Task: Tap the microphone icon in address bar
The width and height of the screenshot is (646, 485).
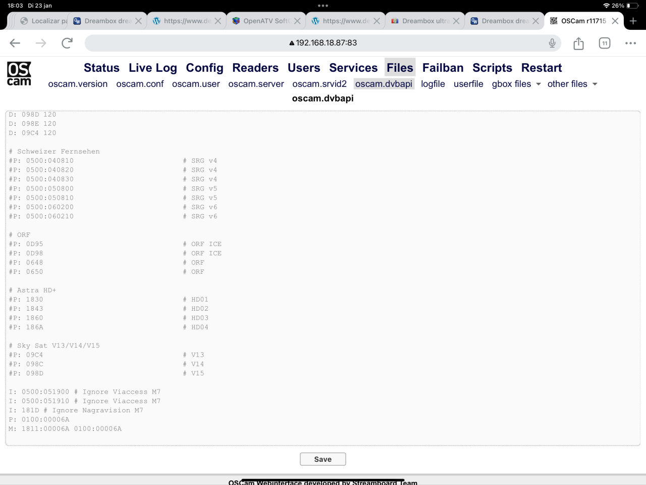Action: pyautogui.click(x=552, y=43)
